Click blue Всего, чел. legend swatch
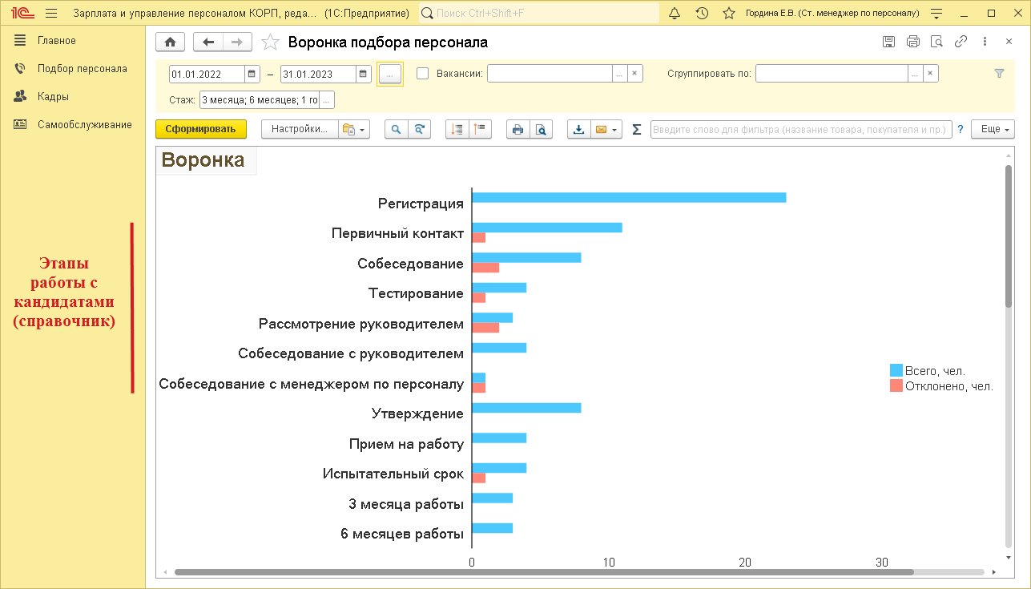Image resolution: width=1031 pixels, height=589 pixels. pyautogui.click(x=896, y=370)
